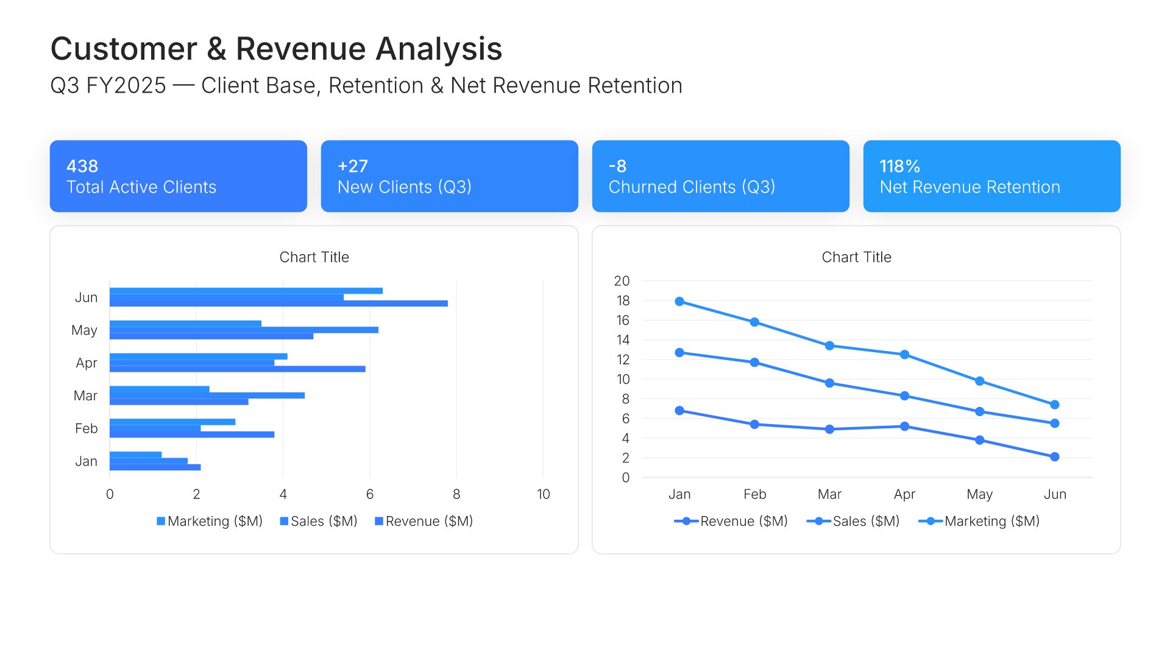Select the Q3 FY2025 subtitle text
The height and width of the screenshot is (658, 1170).
pyautogui.click(x=366, y=86)
